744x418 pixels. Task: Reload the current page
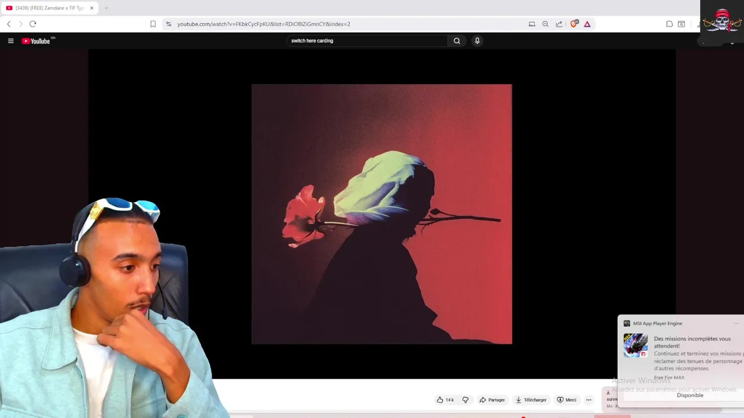(x=33, y=24)
